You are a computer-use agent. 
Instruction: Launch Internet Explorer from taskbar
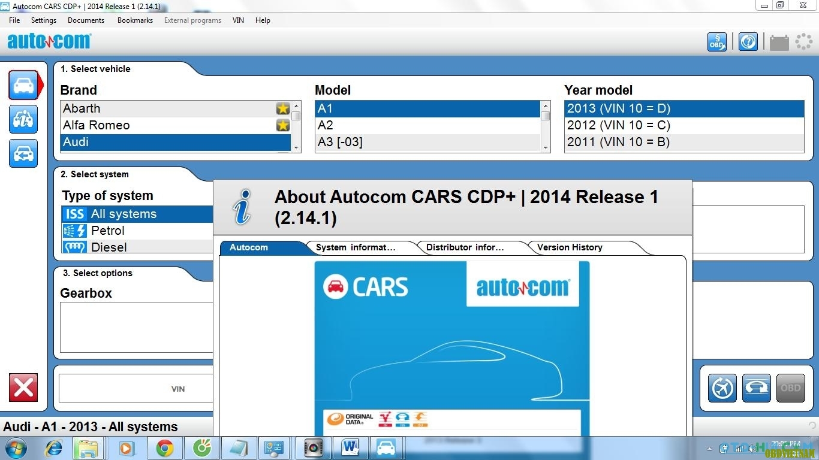coord(54,448)
